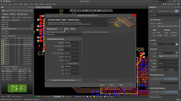Click the Undo arrow in title bar
181x101 pixels.
pos(12,1)
